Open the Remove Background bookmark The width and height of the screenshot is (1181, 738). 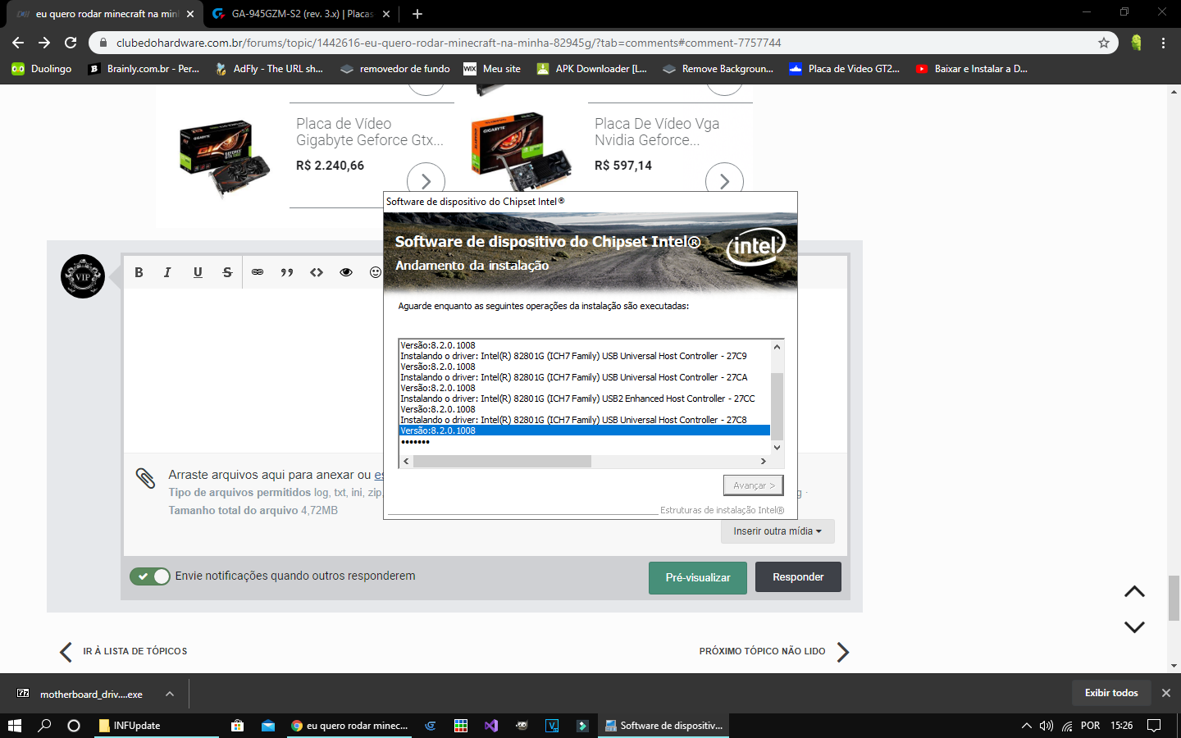(718, 69)
